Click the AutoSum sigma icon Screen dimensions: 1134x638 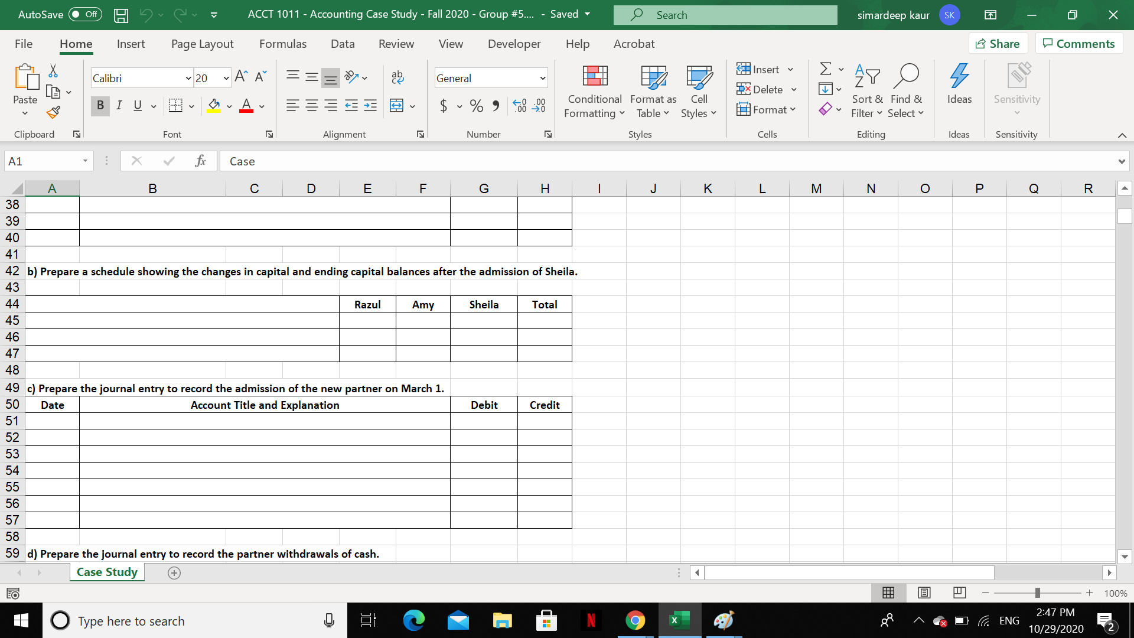pyautogui.click(x=825, y=69)
